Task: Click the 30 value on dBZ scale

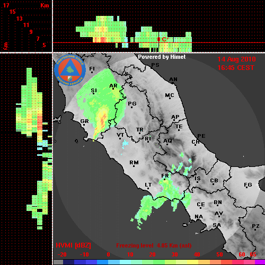Action: pyautogui.click(x=174, y=254)
